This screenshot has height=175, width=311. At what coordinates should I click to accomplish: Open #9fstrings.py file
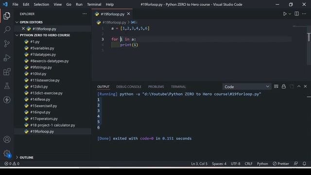(52, 67)
